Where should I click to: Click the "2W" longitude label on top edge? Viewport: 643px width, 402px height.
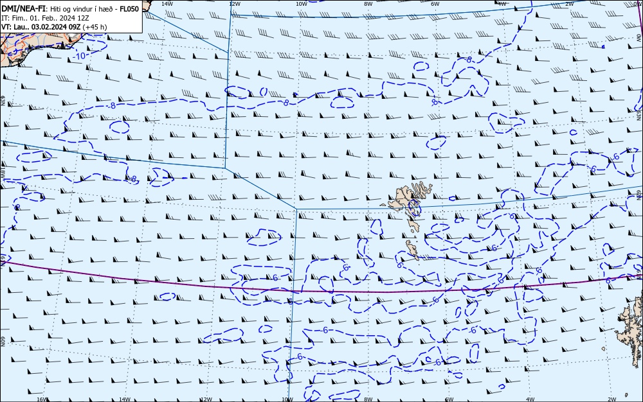click(569, 4)
